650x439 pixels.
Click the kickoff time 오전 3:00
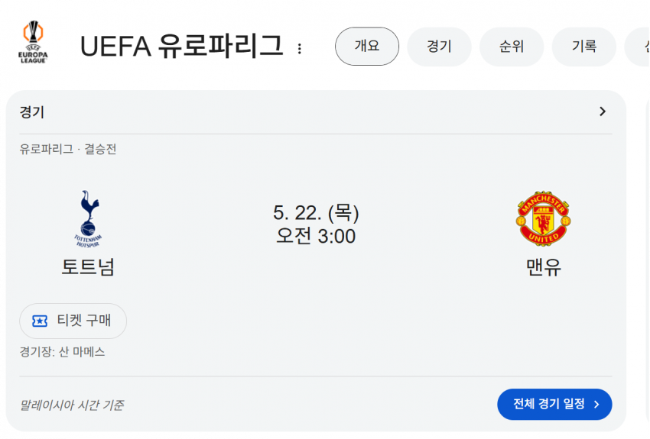pos(316,236)
